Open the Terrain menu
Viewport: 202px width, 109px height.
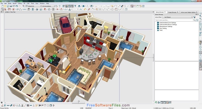(x=15, y=4)
